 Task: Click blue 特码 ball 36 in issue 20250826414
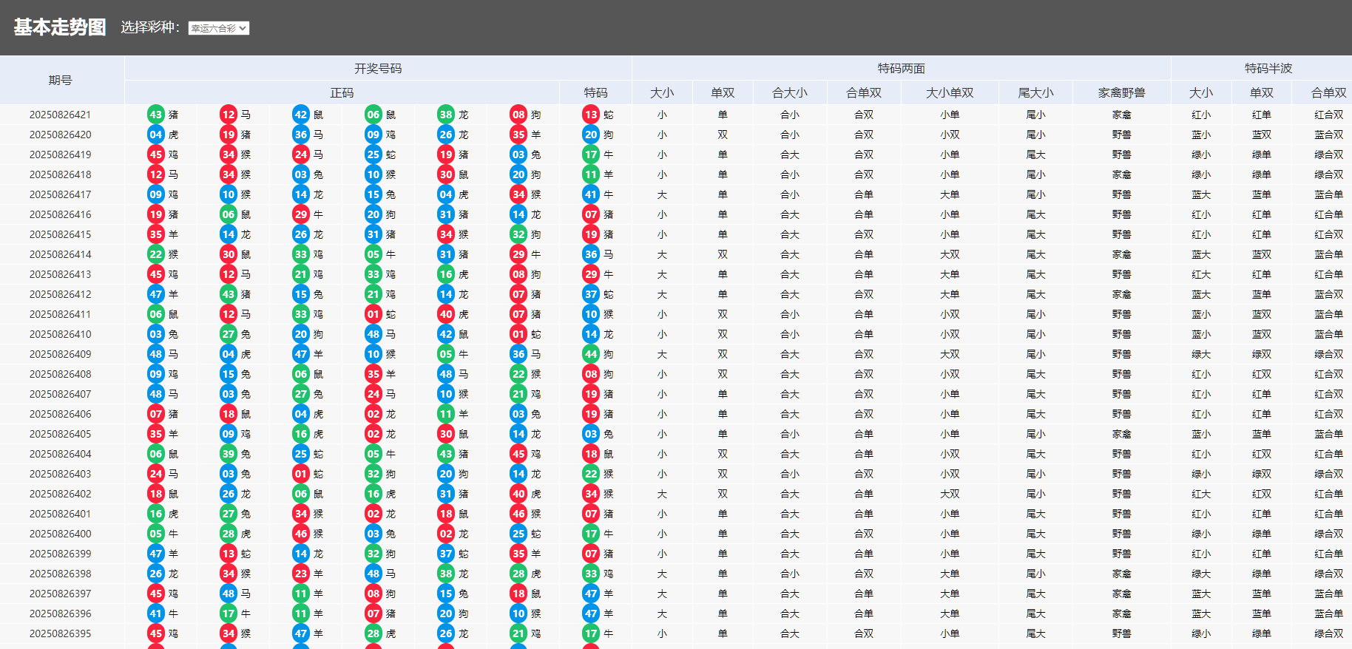pyautogui.click(x=590, y=254)
